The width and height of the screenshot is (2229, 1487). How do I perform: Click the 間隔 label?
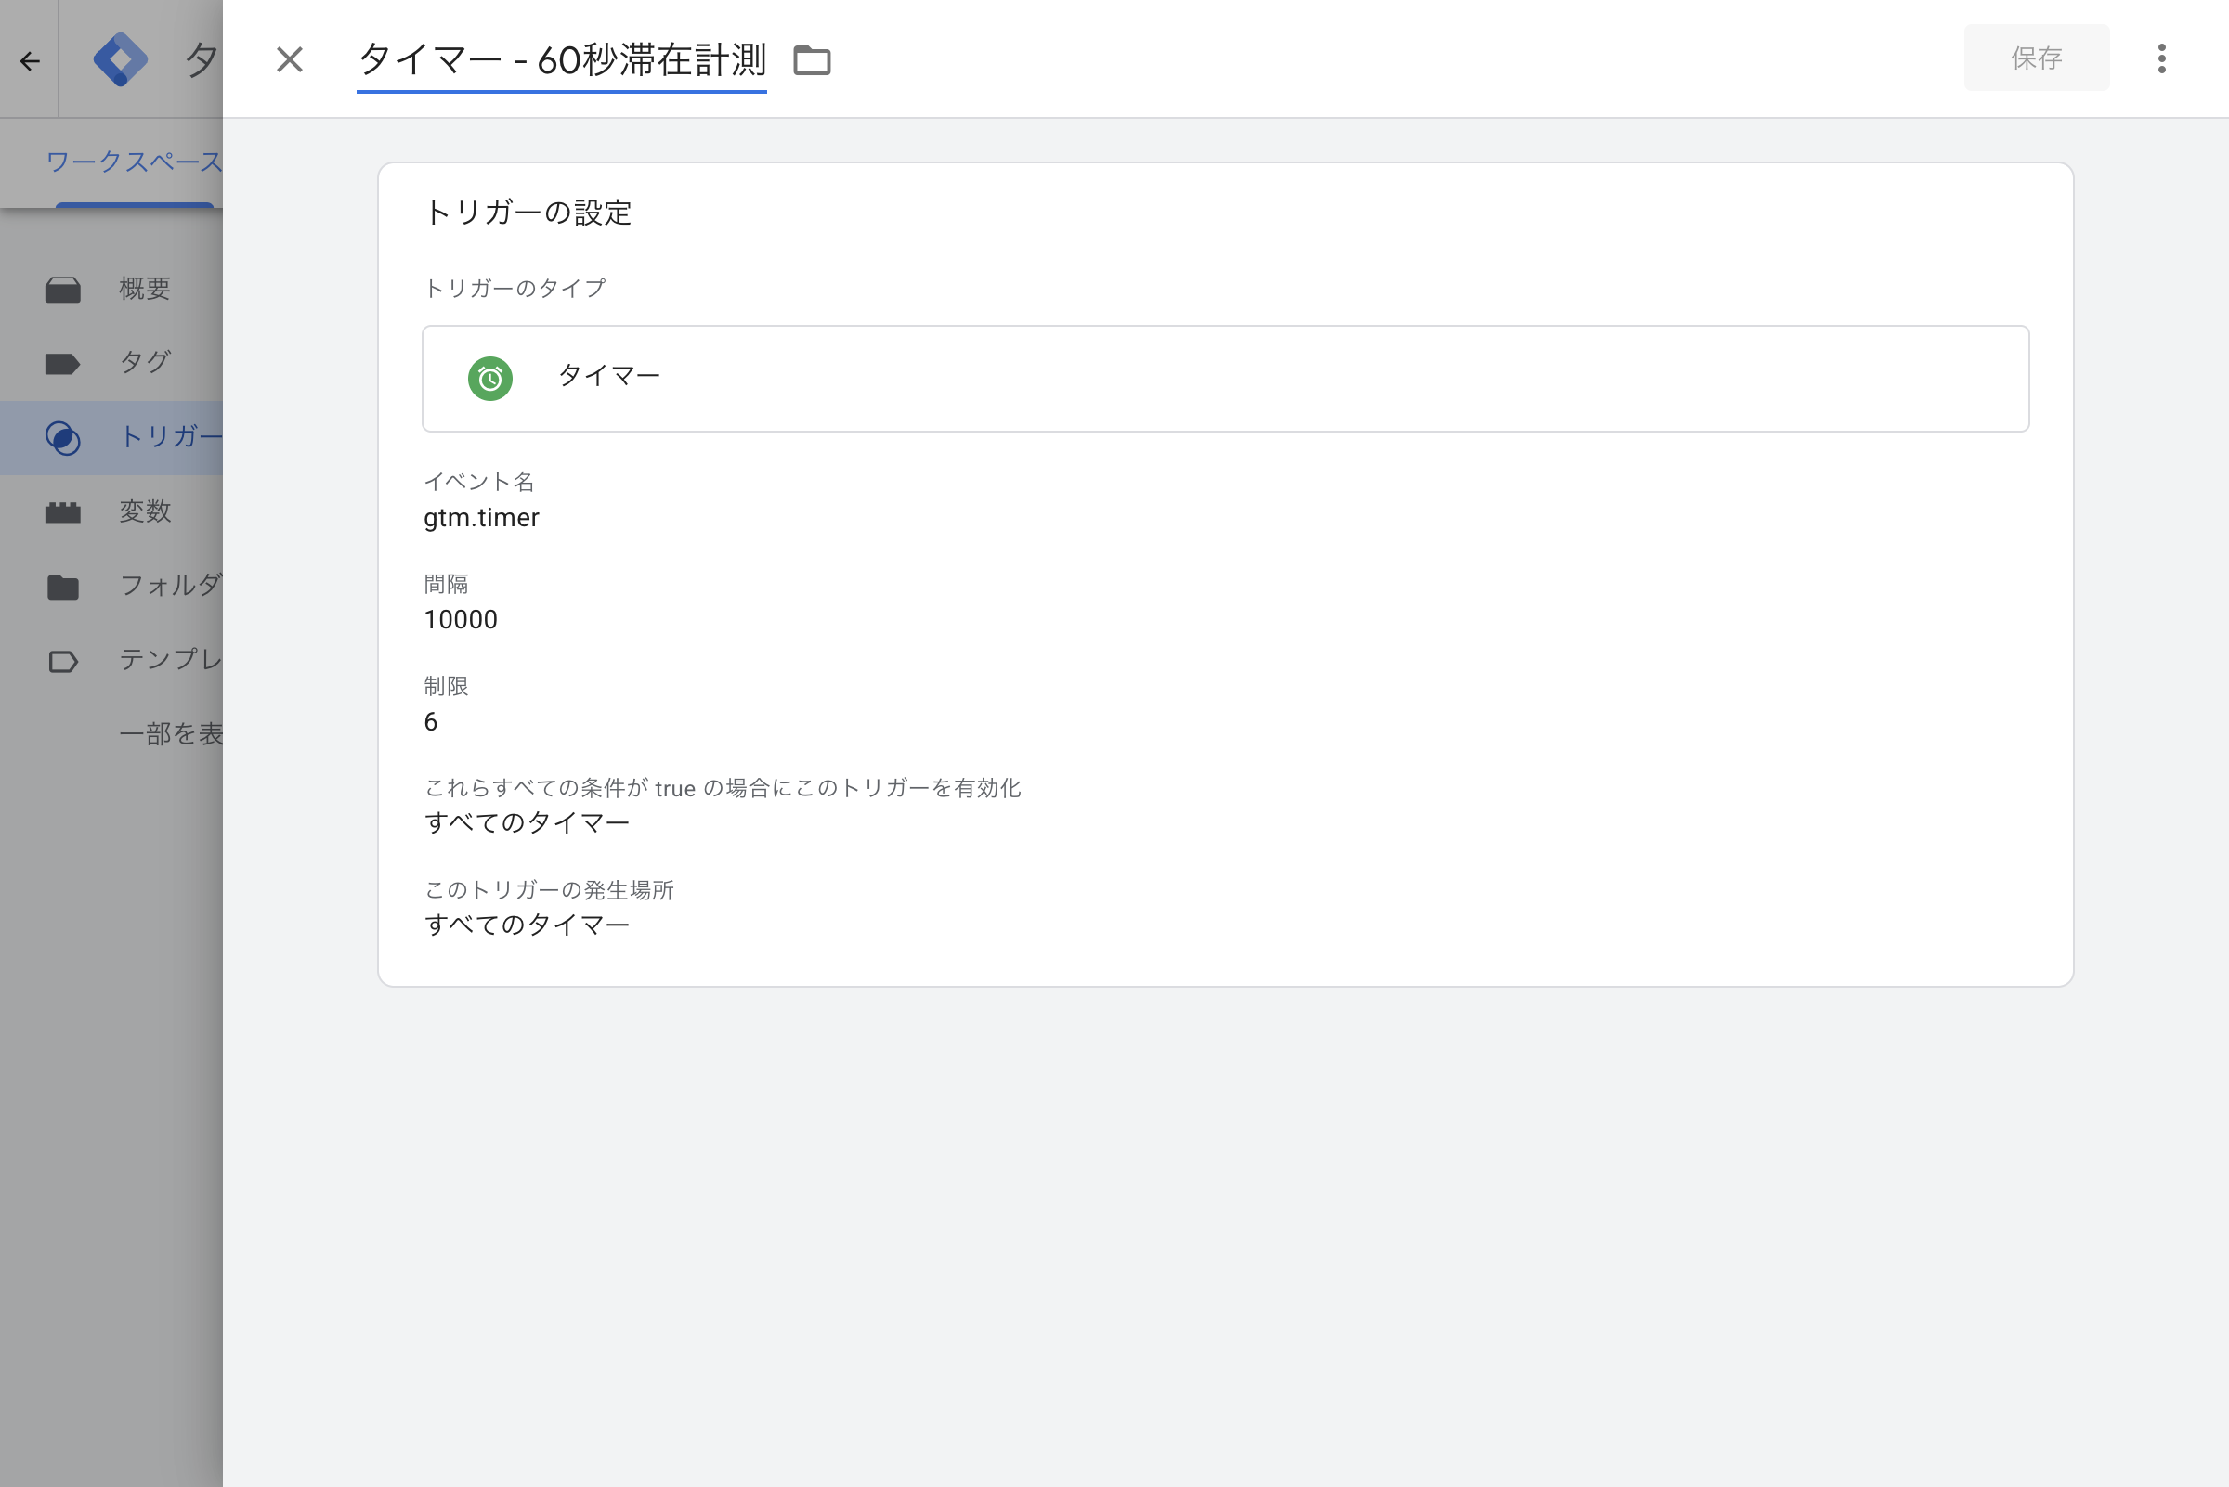(446, 584)
